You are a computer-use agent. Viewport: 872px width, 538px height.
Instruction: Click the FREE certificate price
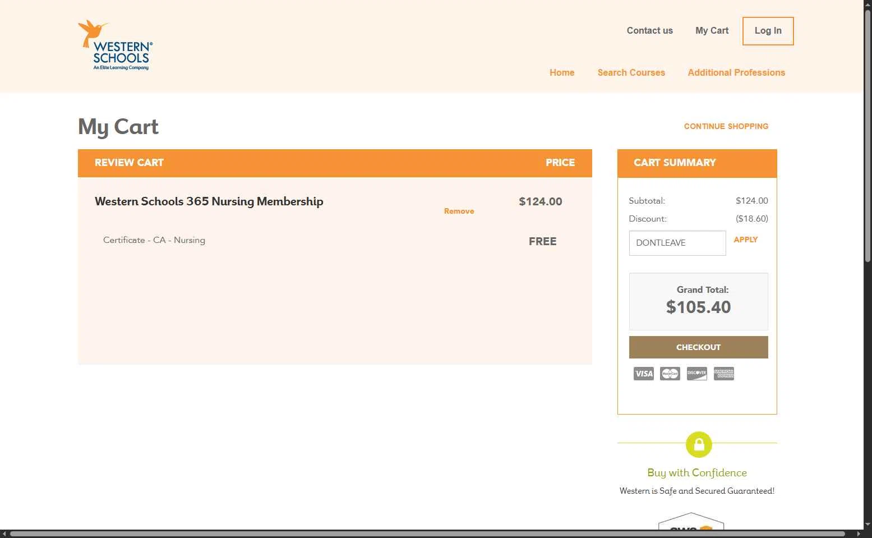pyautogui.click(x=542, y=241)
